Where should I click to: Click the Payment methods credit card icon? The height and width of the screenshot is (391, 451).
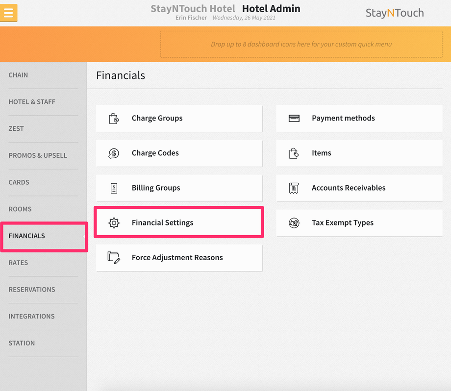pyautogui.click(x=294, y=119)
